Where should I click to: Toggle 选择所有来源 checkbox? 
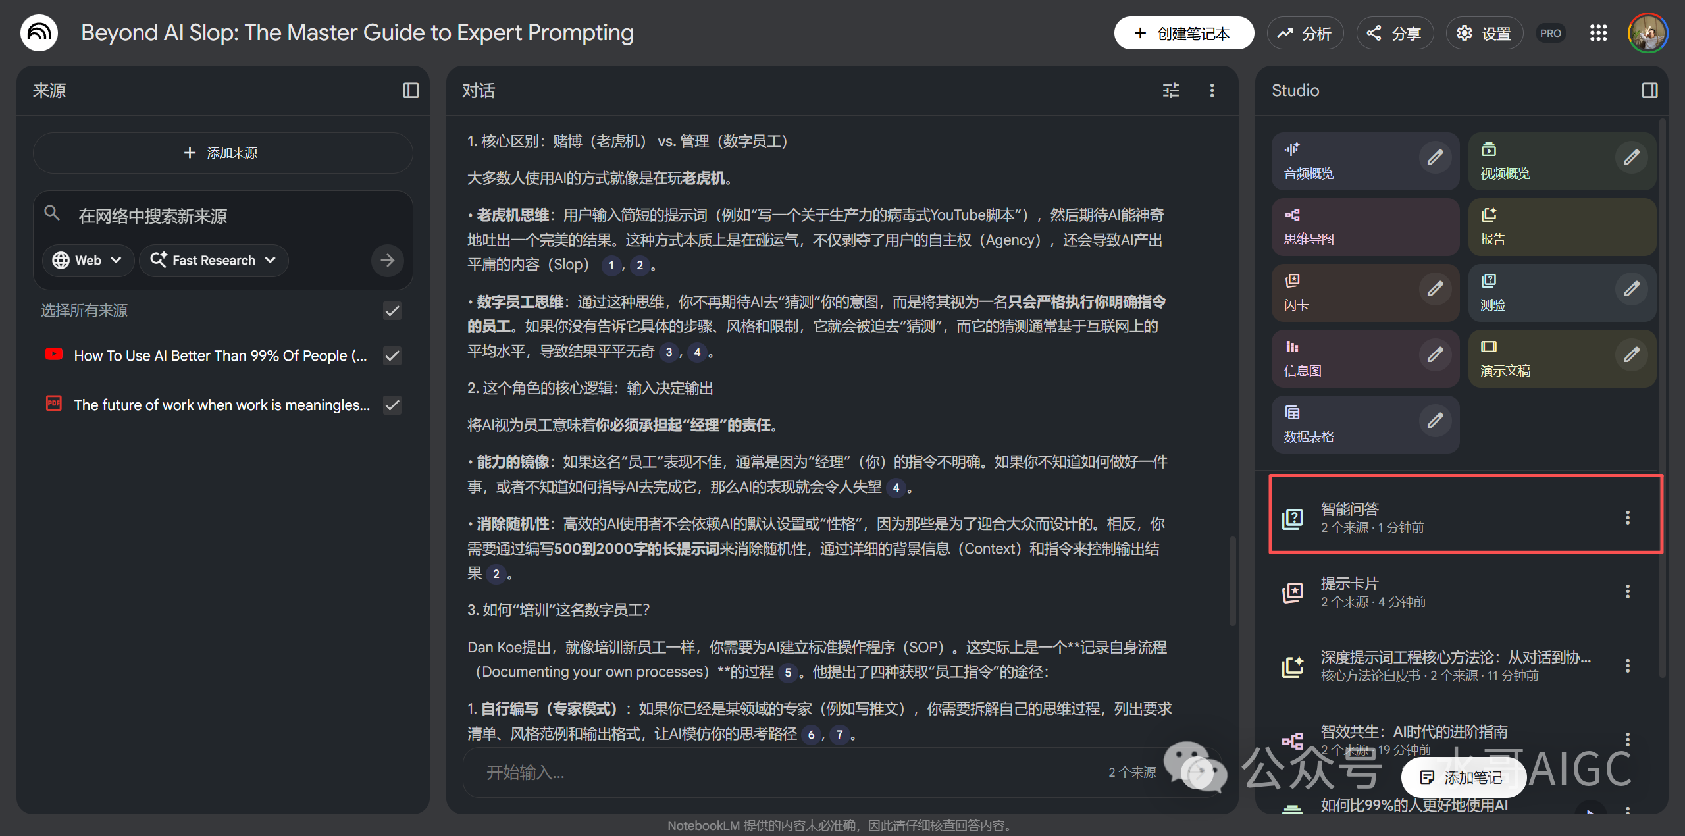pyautogui.click(x=392, y=311)
